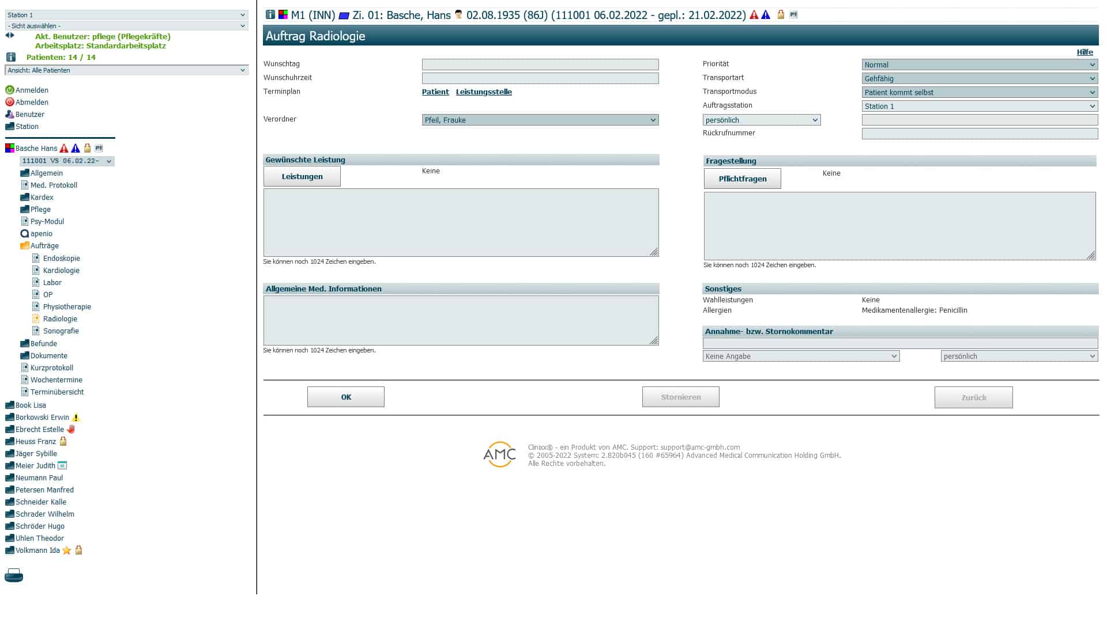Click the red Abmelden power icon
This screenshot has height=622, width=1107.
(9, 102)
